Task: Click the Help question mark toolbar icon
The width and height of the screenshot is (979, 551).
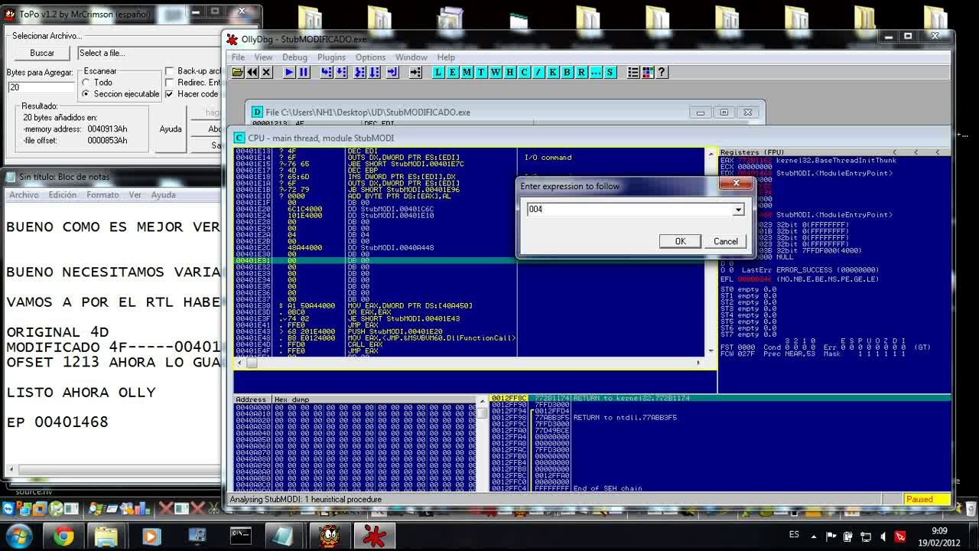Action: point(662,72)
